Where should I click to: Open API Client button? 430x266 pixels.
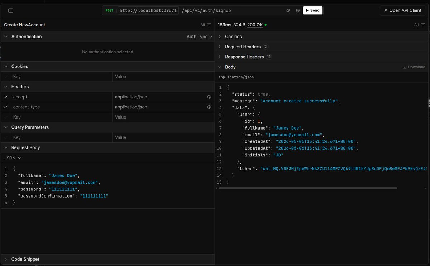pyautogui.click(x=402, y=10)
